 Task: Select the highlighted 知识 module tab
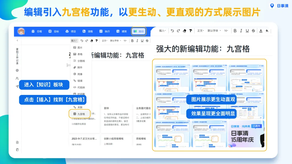(x=139, y=31)
